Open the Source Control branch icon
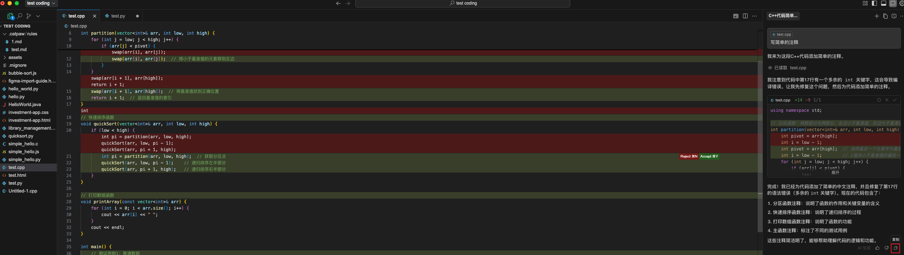Screen dimensions: 904x255 point(29,16)
